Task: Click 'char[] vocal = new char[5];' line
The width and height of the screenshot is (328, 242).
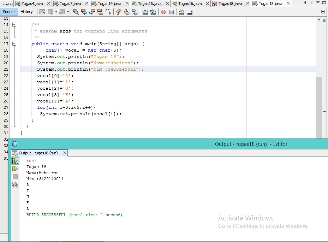Action: [x=83, y=50]
